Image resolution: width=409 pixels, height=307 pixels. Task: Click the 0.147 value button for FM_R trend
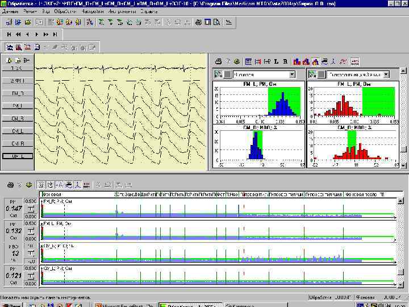click(14, 209)
